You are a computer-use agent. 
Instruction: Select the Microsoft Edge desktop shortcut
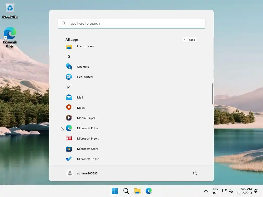[x=10, y=37]
